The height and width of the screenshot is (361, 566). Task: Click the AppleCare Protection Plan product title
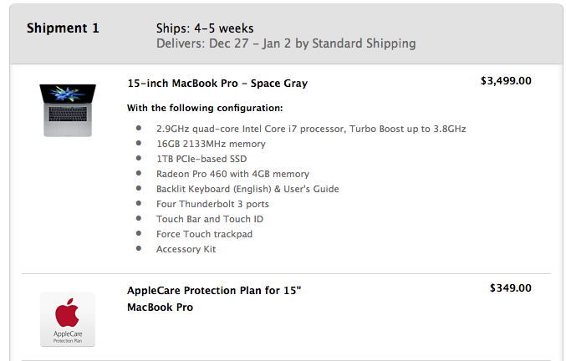pos(214,298)
